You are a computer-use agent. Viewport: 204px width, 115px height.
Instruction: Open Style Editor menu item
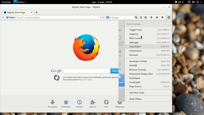point(148,47)
